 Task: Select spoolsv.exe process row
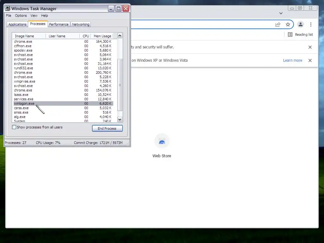coord(63,50)
